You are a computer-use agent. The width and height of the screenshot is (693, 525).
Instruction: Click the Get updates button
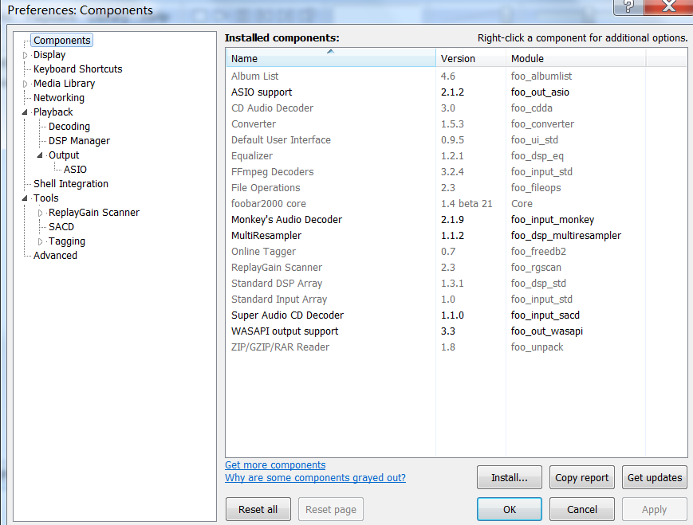tap(654, 478)
